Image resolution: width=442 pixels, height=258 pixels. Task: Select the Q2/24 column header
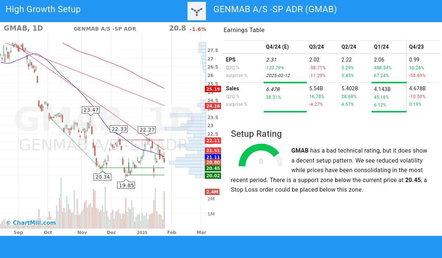click(349, 47)
